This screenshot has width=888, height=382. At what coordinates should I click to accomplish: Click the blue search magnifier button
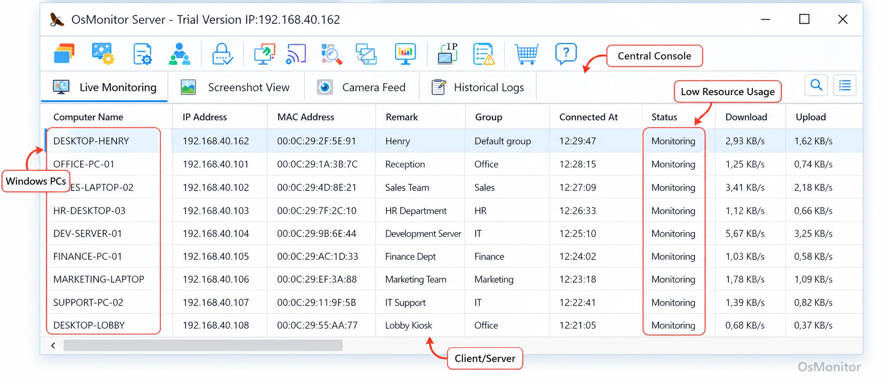[x=816, y=85]
